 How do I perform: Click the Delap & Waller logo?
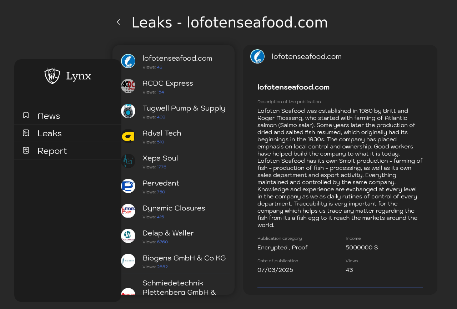pos(128,236)
